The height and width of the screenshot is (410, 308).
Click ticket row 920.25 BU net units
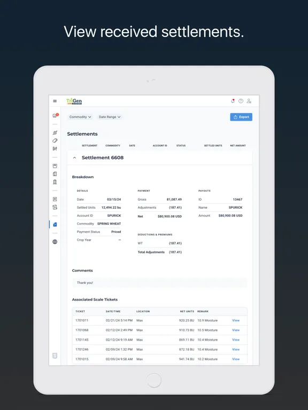(x=187, y=320)
